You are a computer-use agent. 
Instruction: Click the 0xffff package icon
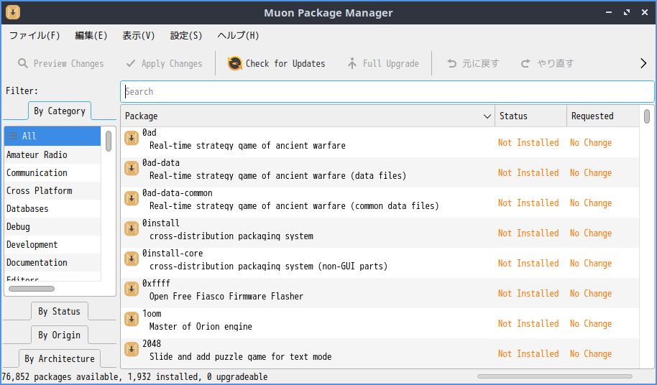point(132,289)
